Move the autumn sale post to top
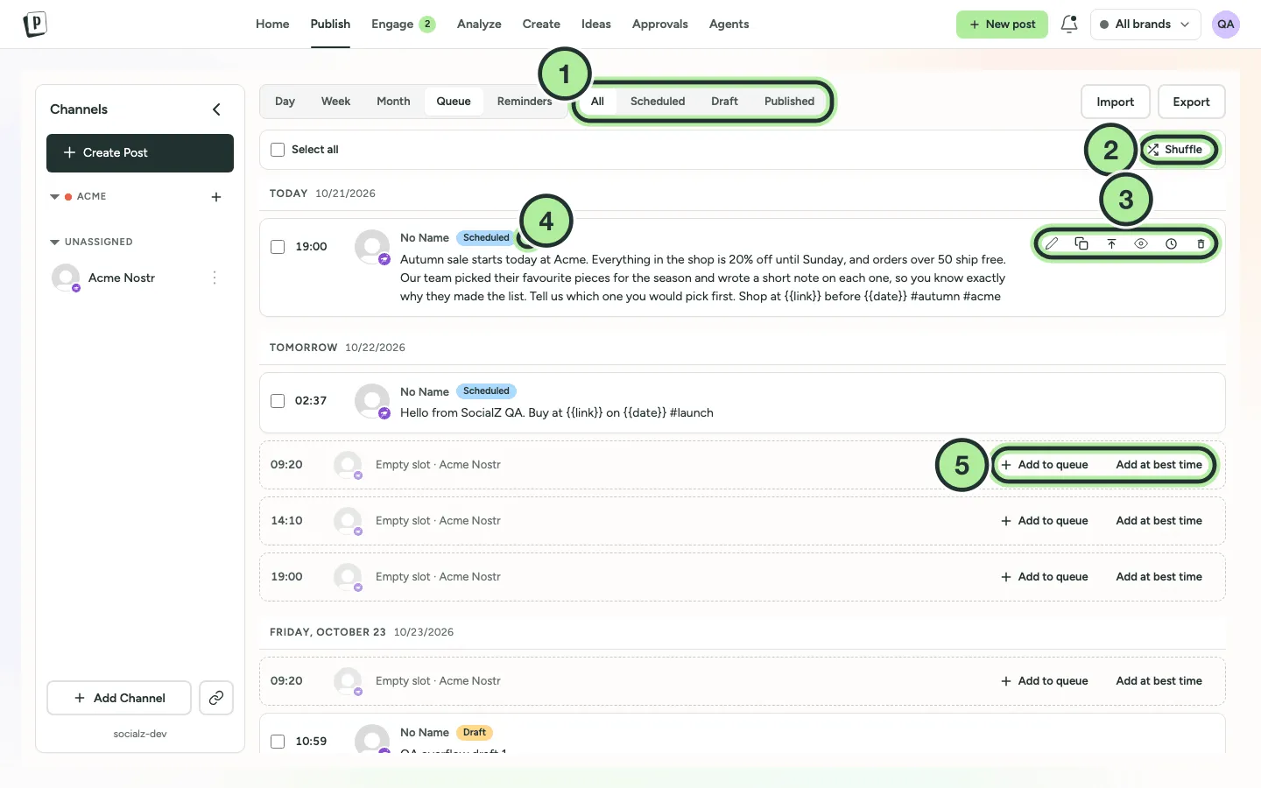Screen dimensions: 1261x788 [x=1111, y=243]
